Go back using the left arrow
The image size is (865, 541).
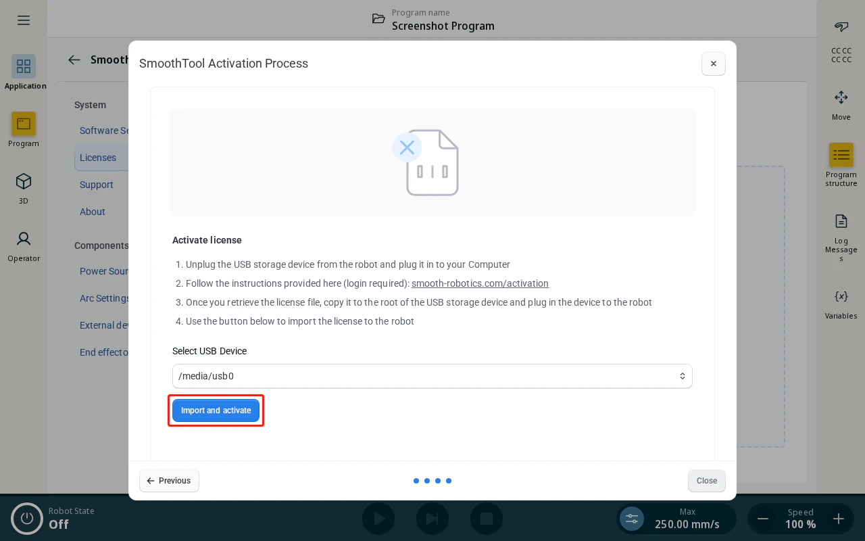74,60
